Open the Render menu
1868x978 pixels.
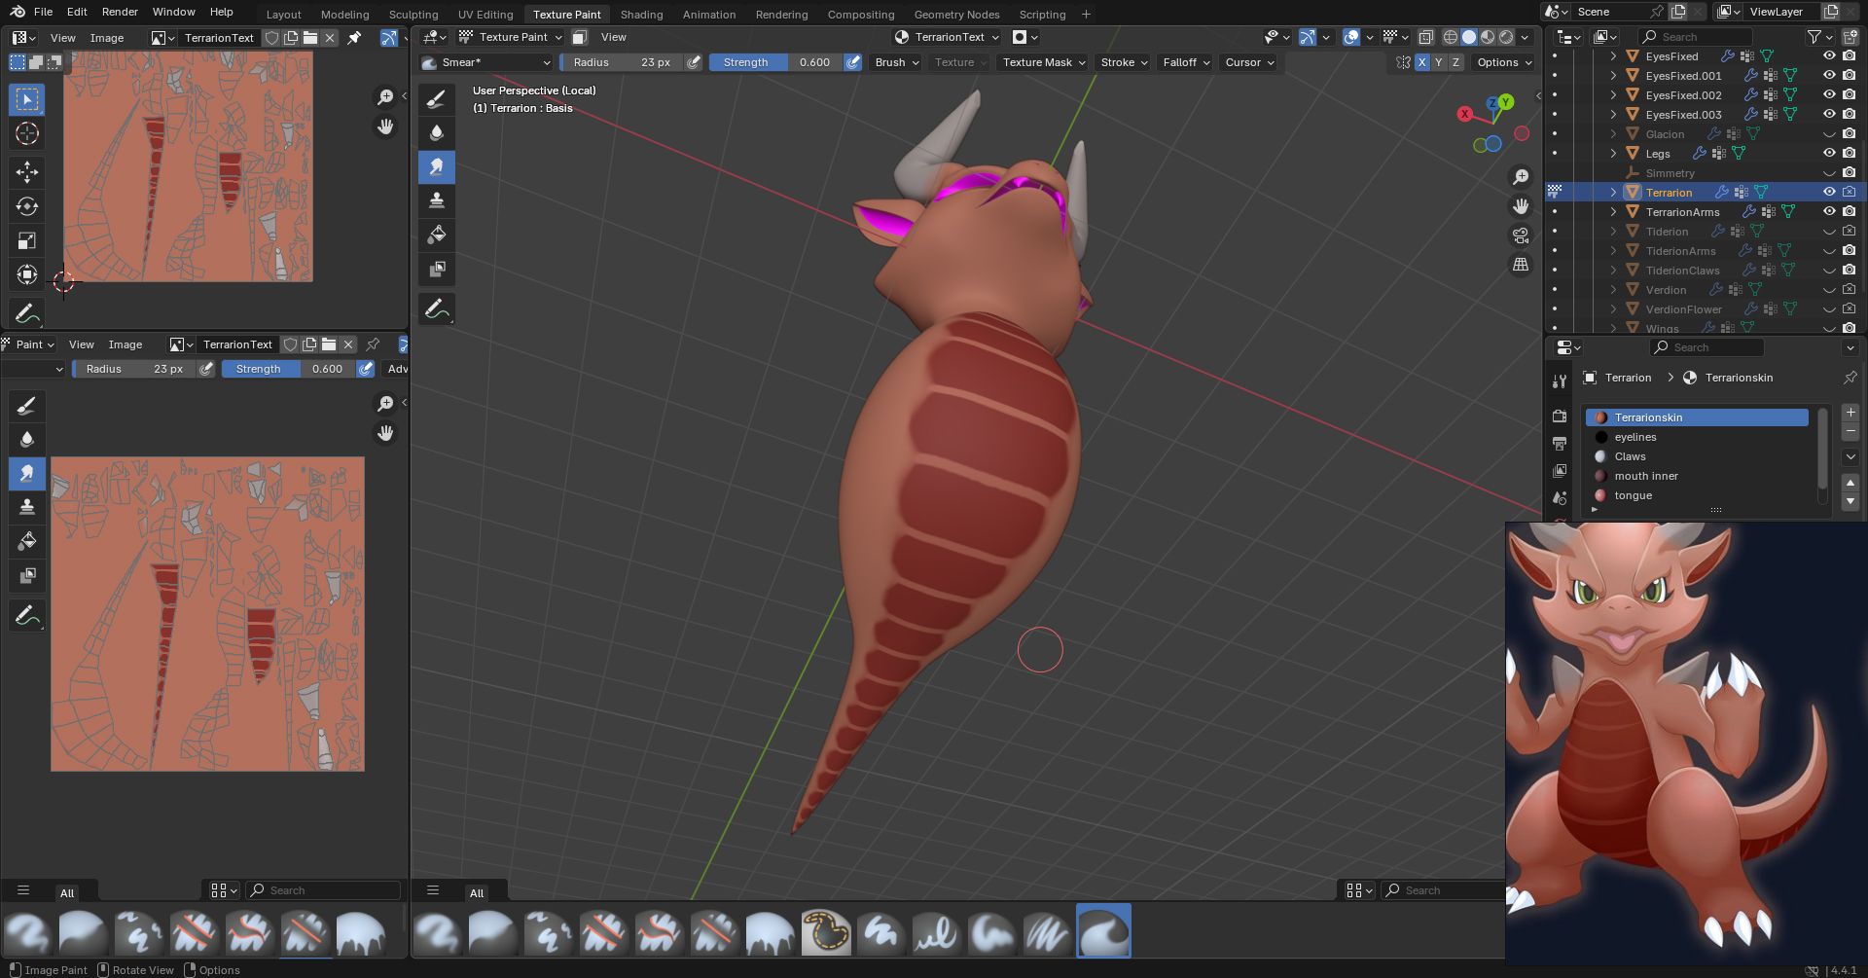coord(120,12)
